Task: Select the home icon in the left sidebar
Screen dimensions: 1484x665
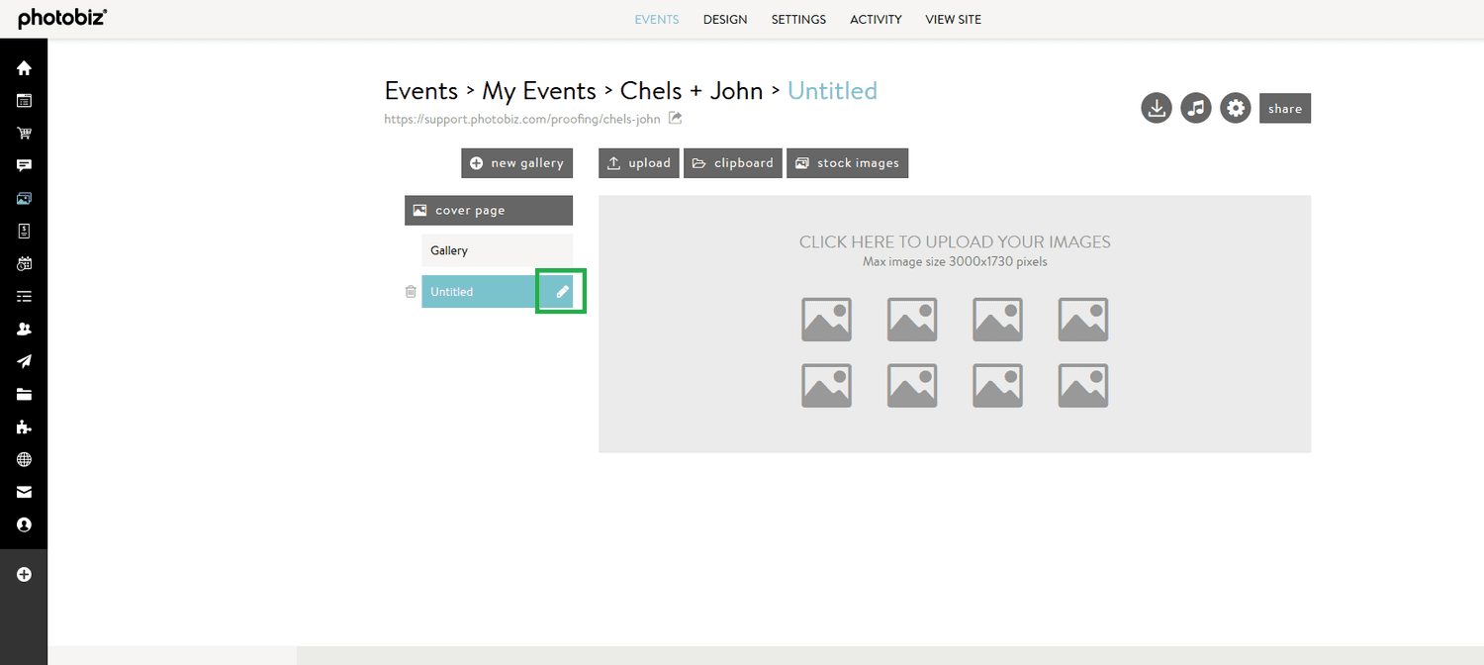Action: pos(23,67)
